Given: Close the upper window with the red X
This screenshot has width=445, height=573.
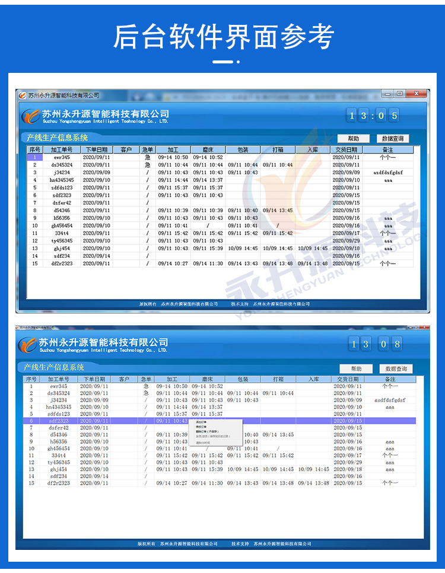Looking at the screenshot, I should point(417,94).
